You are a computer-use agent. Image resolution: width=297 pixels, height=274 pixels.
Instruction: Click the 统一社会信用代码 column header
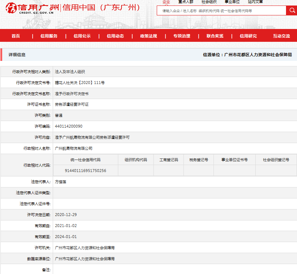click(x=85, y=160)
